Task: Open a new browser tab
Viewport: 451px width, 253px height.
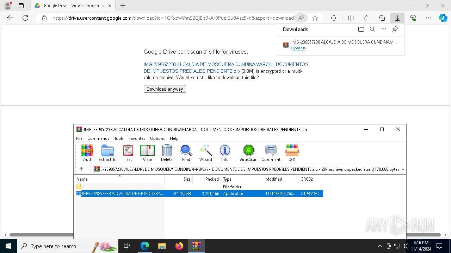Action: click(x=123, y=6)
